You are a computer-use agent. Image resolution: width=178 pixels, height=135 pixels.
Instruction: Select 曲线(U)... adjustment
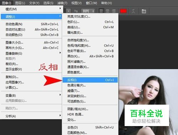pos(90,27)
